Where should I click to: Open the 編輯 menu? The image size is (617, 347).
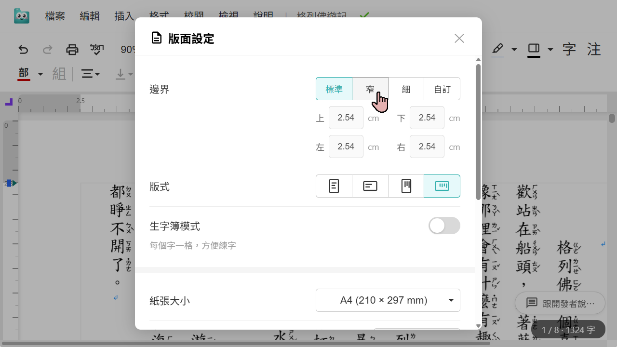[x=90, y=16]
